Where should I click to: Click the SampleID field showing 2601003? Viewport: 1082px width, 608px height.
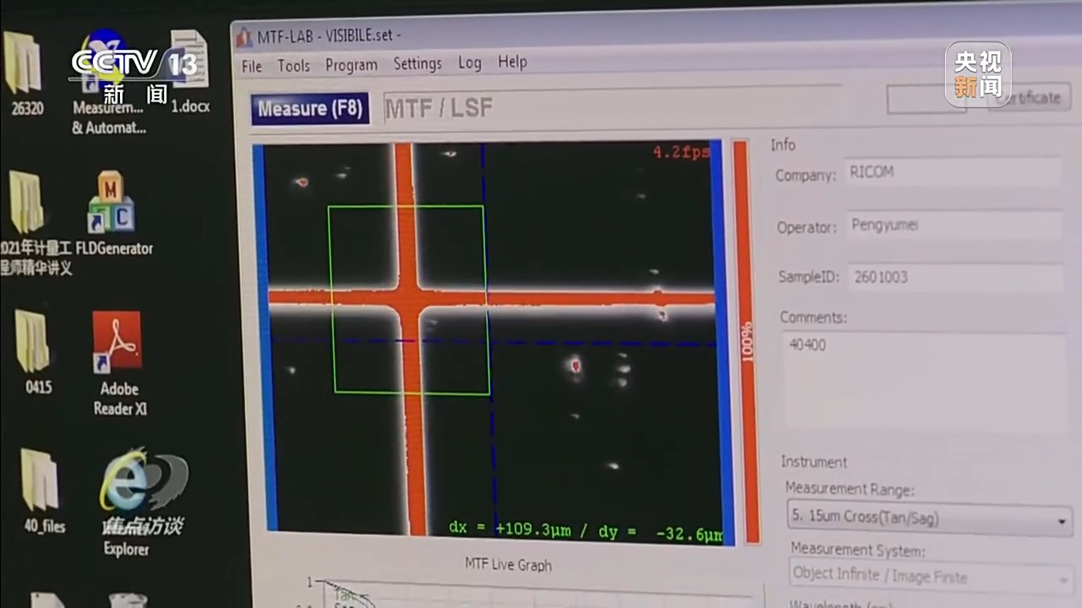point(955,277)
